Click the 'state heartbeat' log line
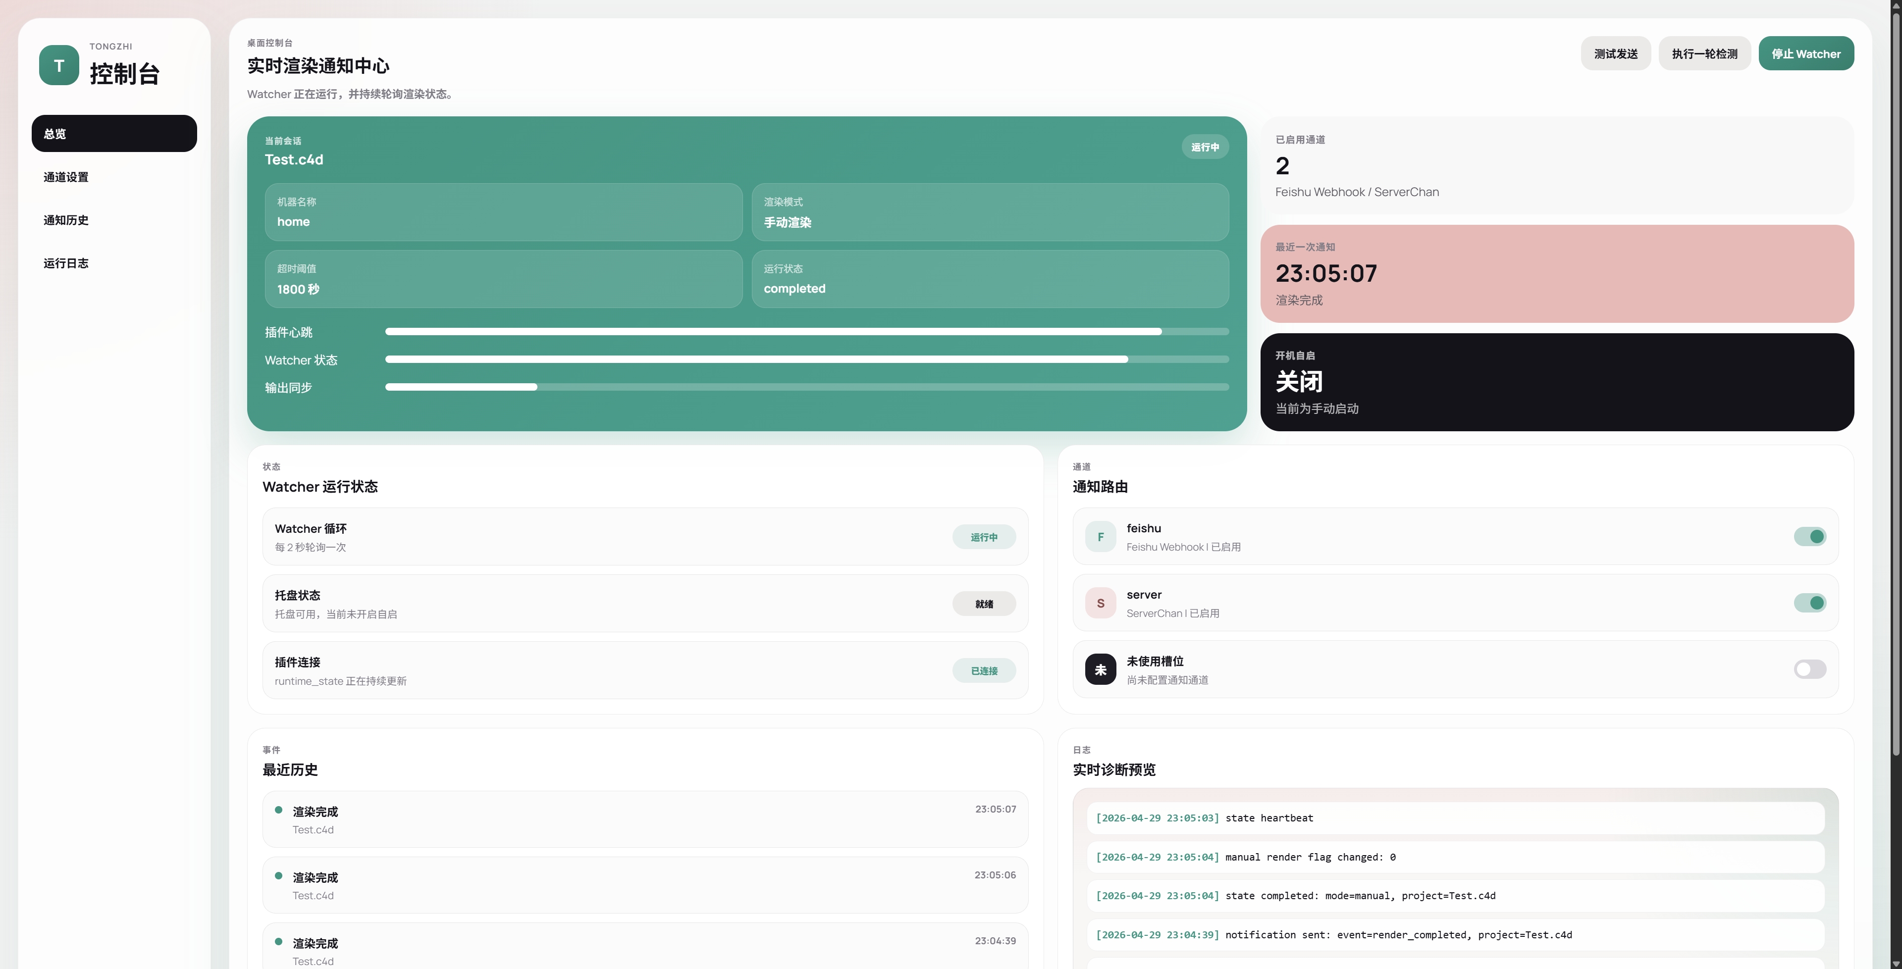Viewport: 1902px width, 969px height. click(x=1455, y=817)
